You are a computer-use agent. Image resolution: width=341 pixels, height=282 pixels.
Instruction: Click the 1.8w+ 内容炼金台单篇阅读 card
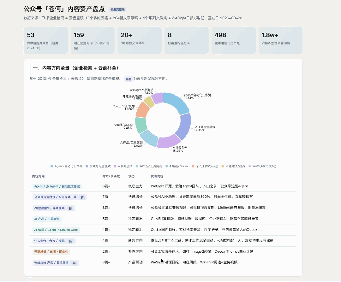(x=281, y=40)
